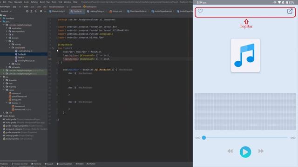Expand the drawable resource folder
Image resolution: width=298 pixels, height=167 pixels.
(4, 80)
